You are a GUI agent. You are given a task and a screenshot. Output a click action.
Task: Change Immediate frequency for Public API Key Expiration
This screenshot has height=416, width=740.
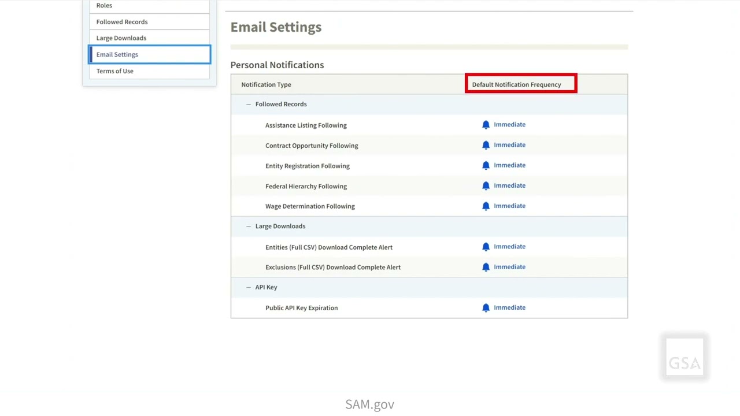(x=509, y=307)
